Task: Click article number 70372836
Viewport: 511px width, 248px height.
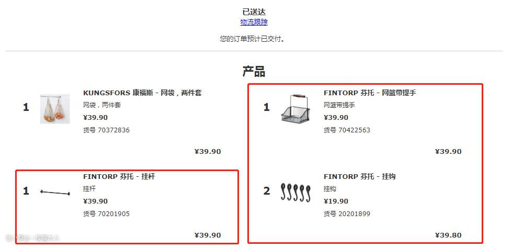Action: [106, 130]
